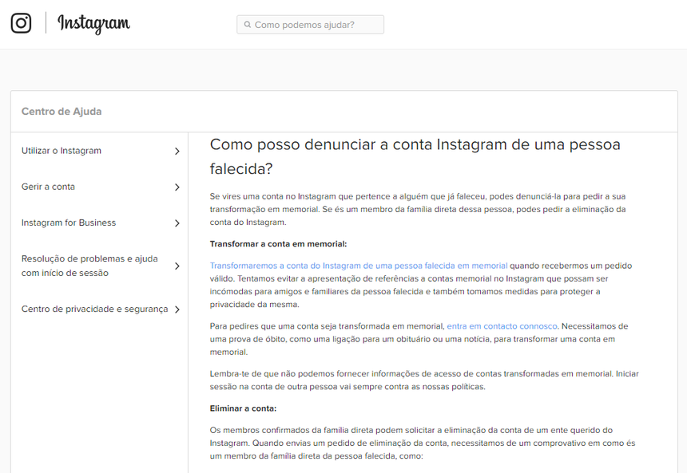Click the chevron beside 'Instagram for Business'
Screen dimensions: 687x473
pyautogui.click(x=177, y=223)
